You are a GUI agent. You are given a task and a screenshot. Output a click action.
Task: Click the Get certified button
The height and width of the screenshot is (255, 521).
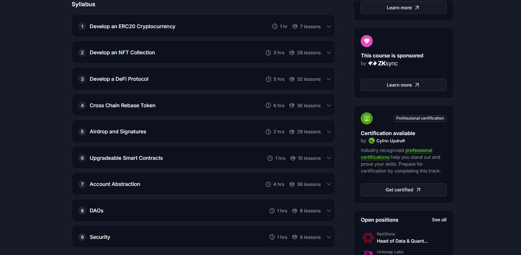[403, 190]
